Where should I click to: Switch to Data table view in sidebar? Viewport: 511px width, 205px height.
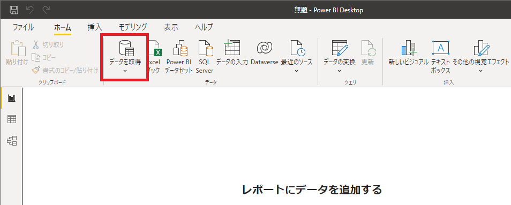(12, 119)
